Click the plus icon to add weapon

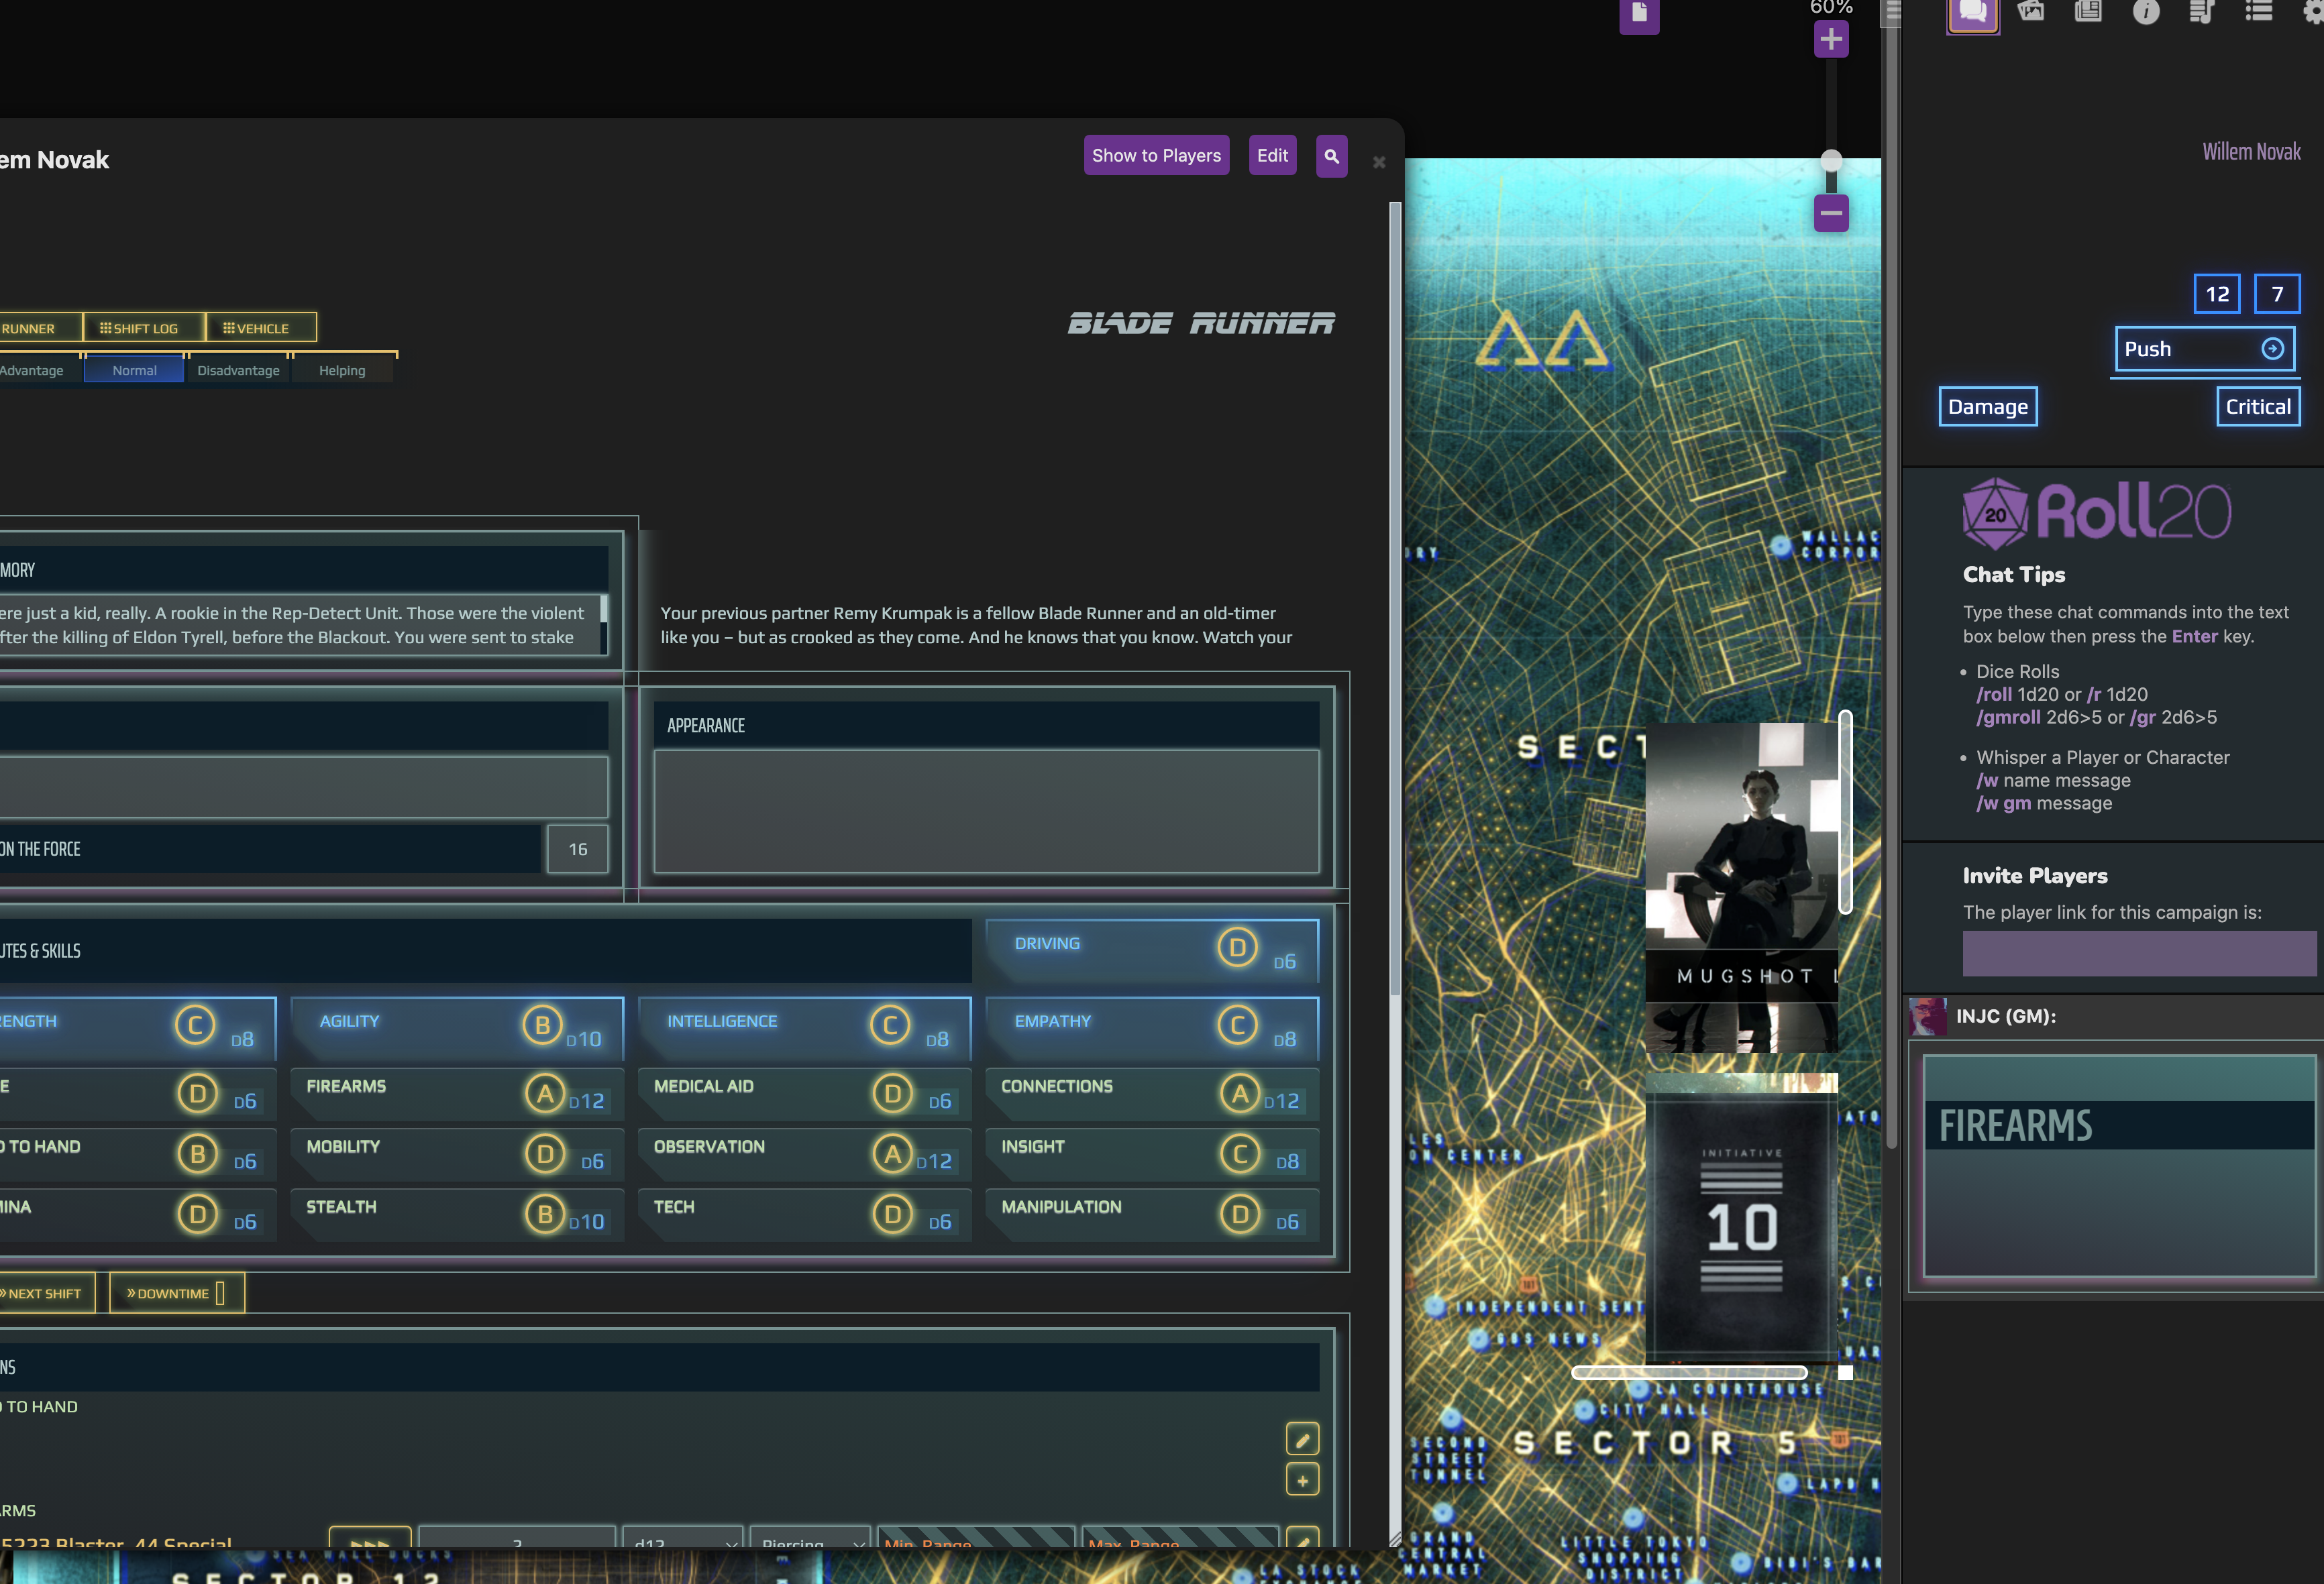pos(1302,1480)
